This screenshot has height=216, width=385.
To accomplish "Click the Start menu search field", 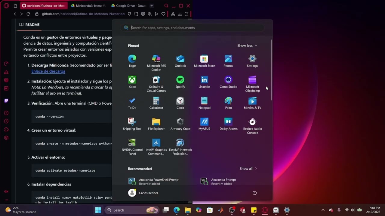I will point(192,28).
